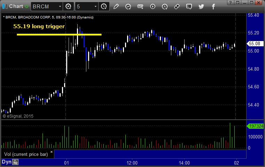The width and height of the screenshot is (265, 167).
Task: Select the yellow horizontal trigger line
Action: coord(59,34)
